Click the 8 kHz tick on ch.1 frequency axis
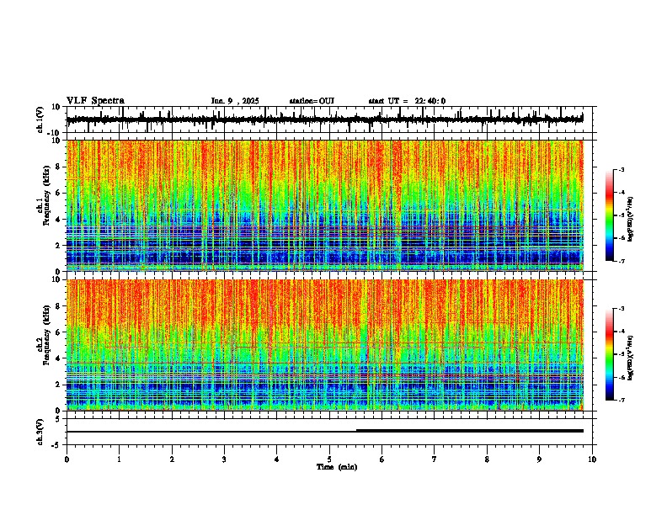Viewport: 667px width, 515px height. tap(58, 167)
